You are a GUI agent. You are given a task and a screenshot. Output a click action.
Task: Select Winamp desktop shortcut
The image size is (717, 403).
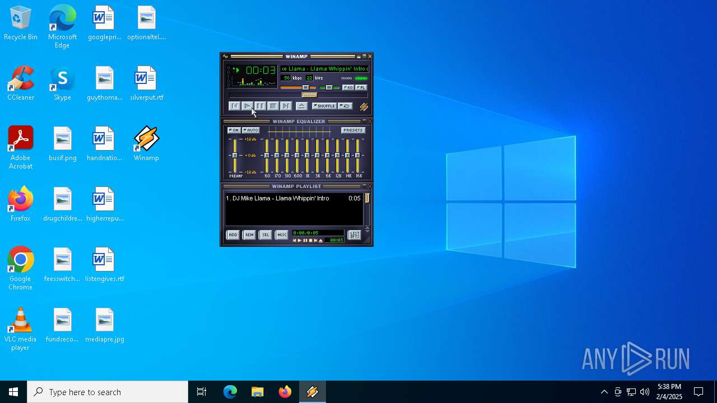pos(146,144)
